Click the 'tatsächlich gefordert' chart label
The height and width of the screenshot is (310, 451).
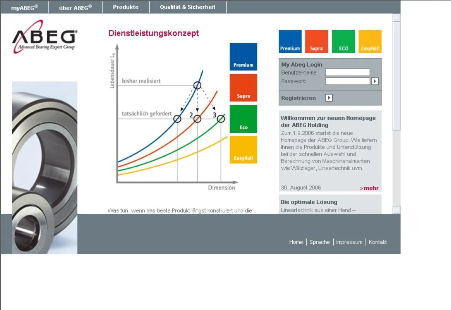point(147,114)
